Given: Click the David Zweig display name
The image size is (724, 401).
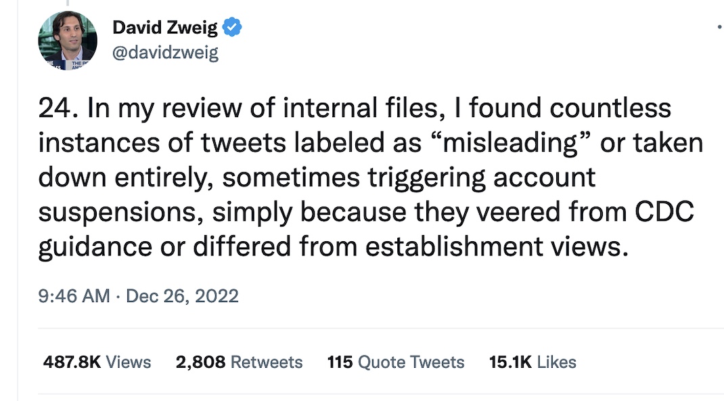Looking at the screenshot, I should (165, 28).
